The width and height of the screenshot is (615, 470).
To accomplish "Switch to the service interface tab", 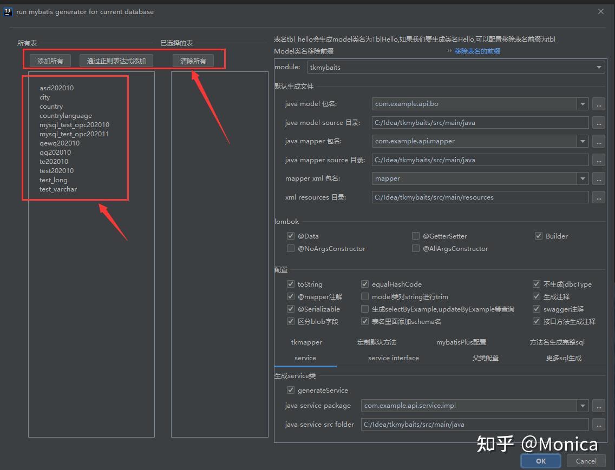I will point(394,358).
